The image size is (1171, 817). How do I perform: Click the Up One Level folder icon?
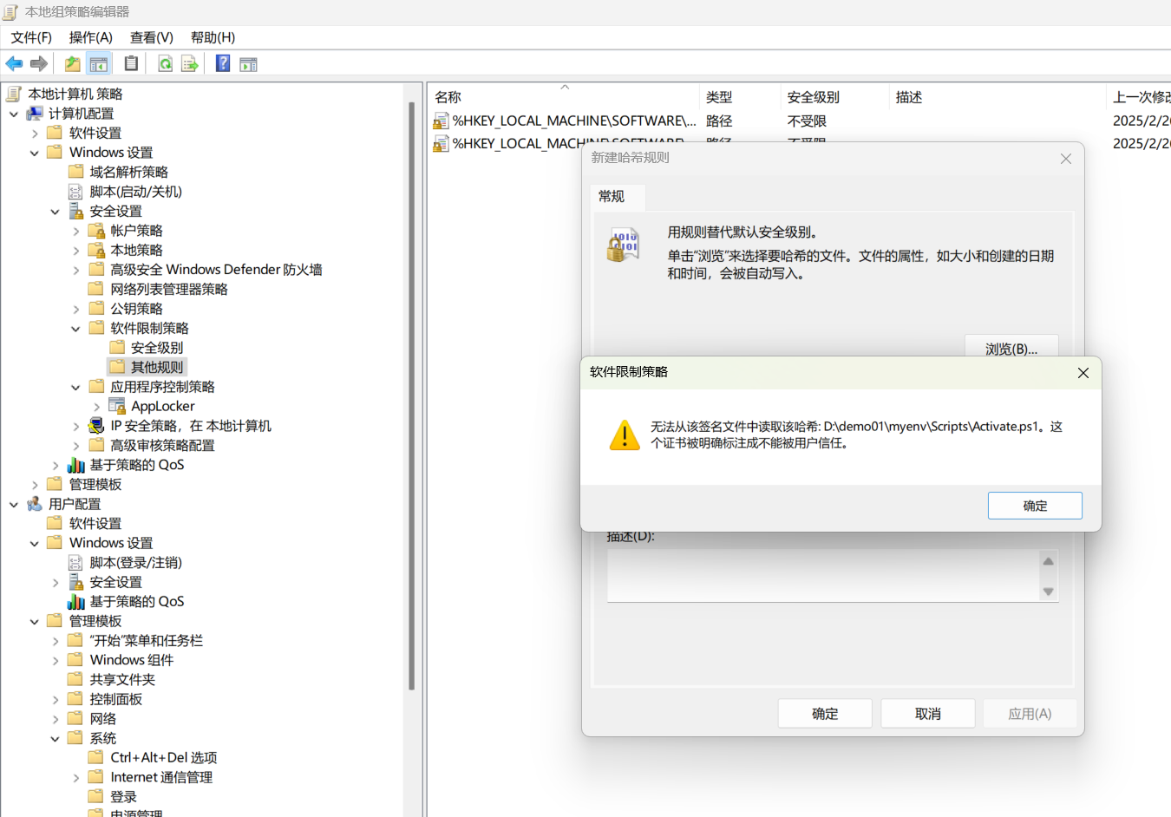(73, 63)
